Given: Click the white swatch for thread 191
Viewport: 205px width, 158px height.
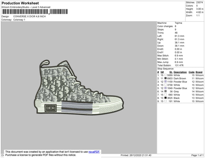Looking at the screenshot, I should click(x=165, y=101).
